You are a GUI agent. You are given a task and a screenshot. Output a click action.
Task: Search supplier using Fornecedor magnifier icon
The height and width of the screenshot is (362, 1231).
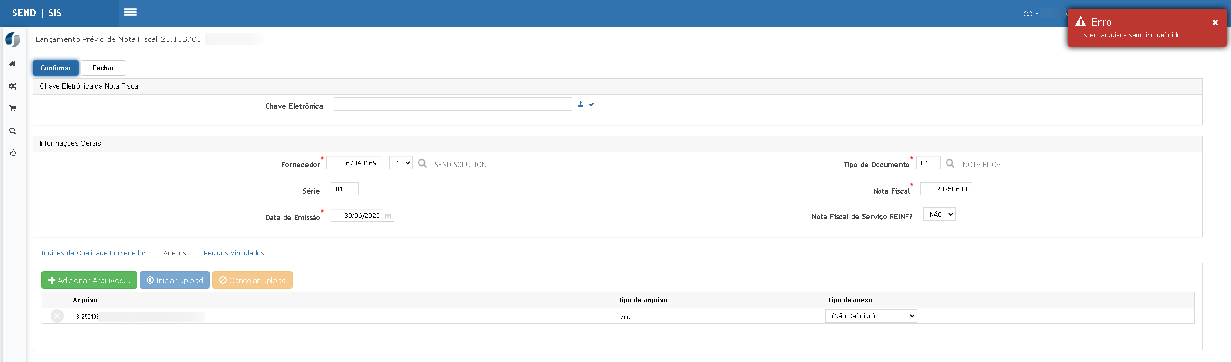(422, 163)
